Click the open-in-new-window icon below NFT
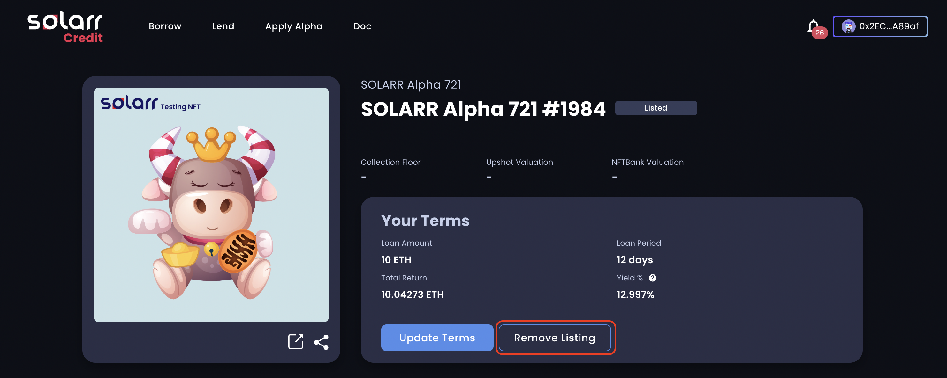The height and width of the screenshot is (378, 947). coord(296,341)
